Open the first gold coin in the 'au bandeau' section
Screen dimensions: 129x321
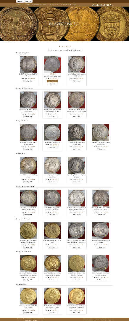point(28,231)
